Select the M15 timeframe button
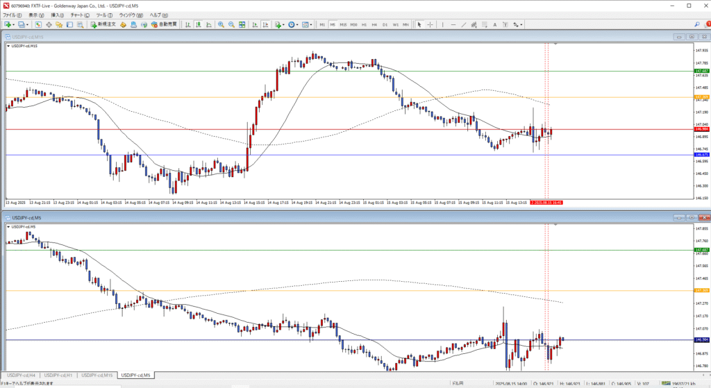The image size is (711, 388). [343, 24]
